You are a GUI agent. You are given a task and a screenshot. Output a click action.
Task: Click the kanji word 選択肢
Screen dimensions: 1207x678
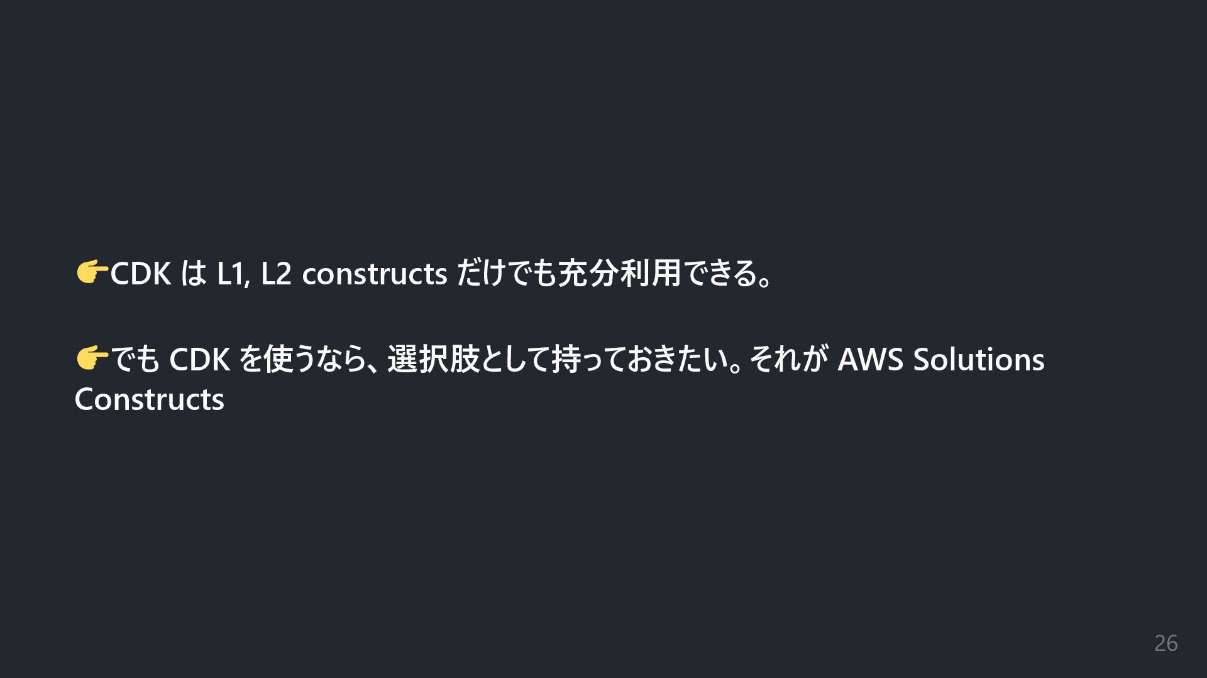click(434, 360)
